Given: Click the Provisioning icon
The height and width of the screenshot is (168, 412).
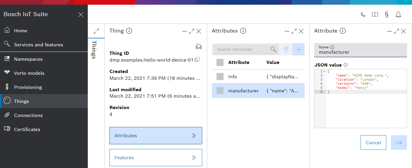Looking at the screenshot, I should [x=7, y=87].
